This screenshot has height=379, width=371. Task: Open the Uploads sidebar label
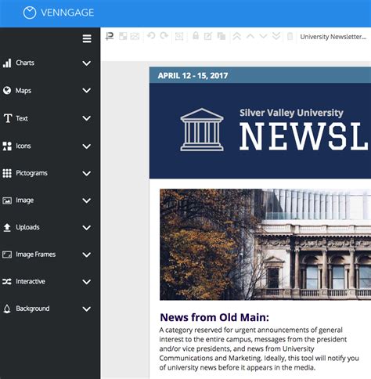[x=27, y=227]
